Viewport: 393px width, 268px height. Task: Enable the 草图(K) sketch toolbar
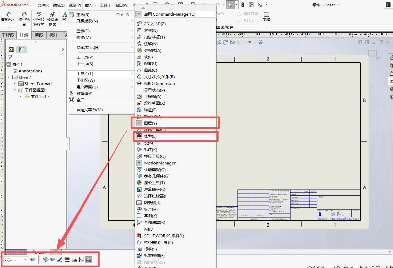pyautogui.click(x=176, y=216)
